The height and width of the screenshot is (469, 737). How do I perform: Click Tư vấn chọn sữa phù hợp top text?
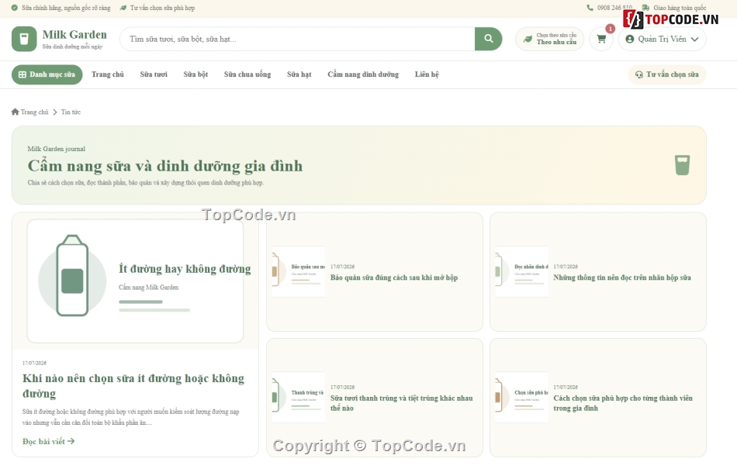click(163, 8)
